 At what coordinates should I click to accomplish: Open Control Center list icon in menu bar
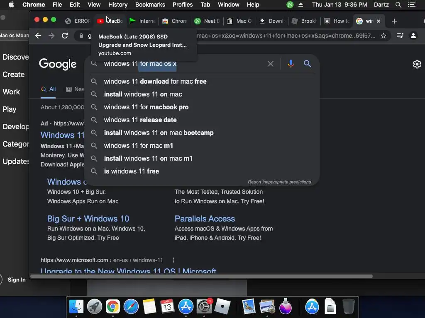(x=411, y=5)
